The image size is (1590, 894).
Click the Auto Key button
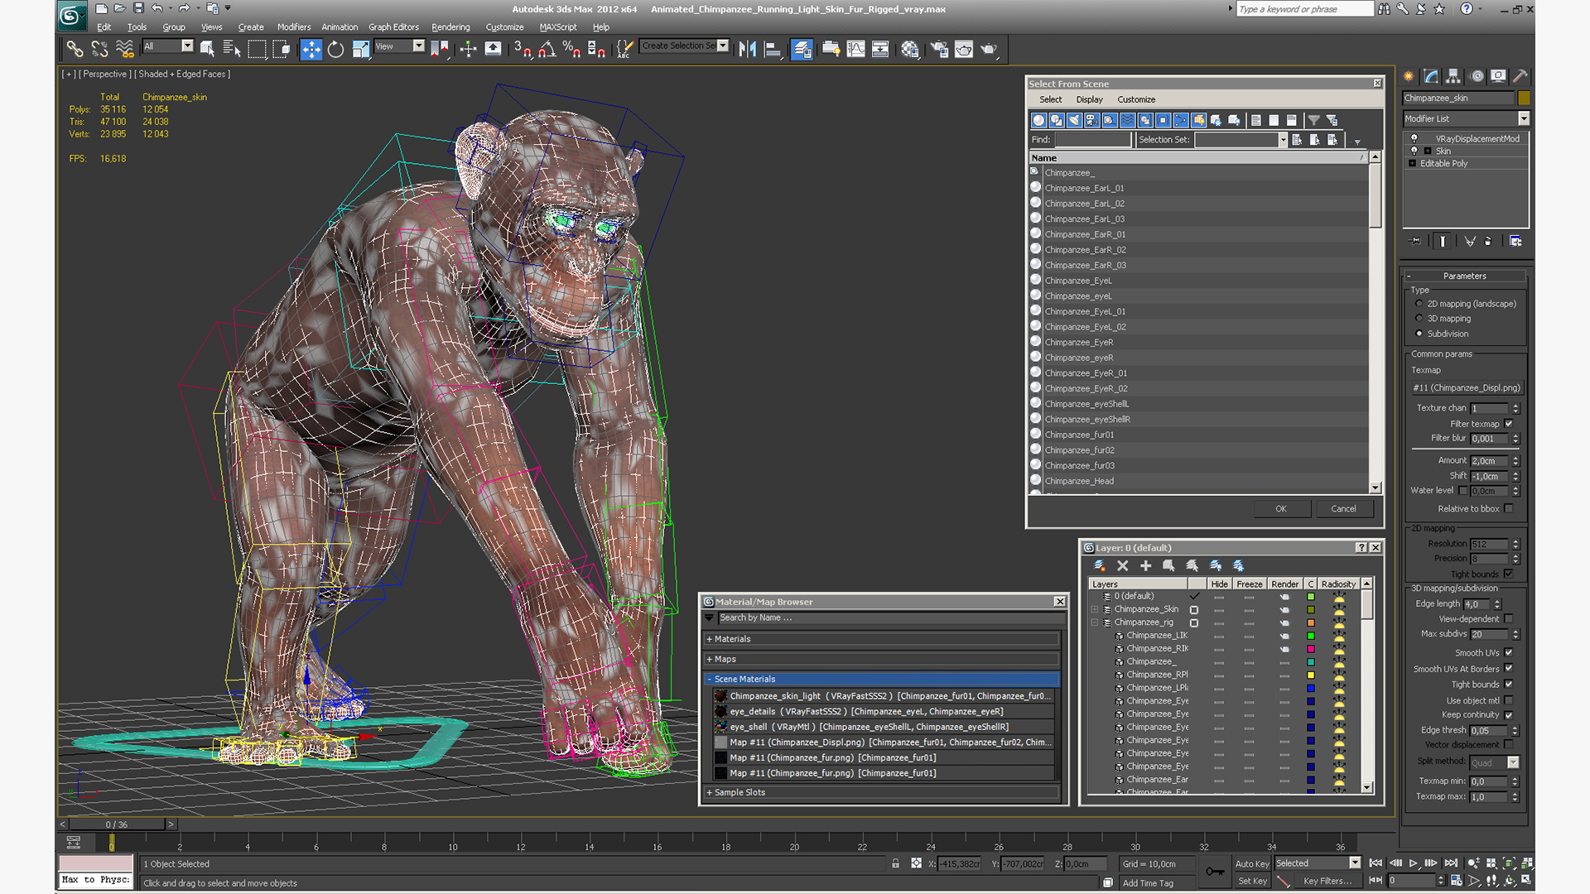click(1252, 863)
